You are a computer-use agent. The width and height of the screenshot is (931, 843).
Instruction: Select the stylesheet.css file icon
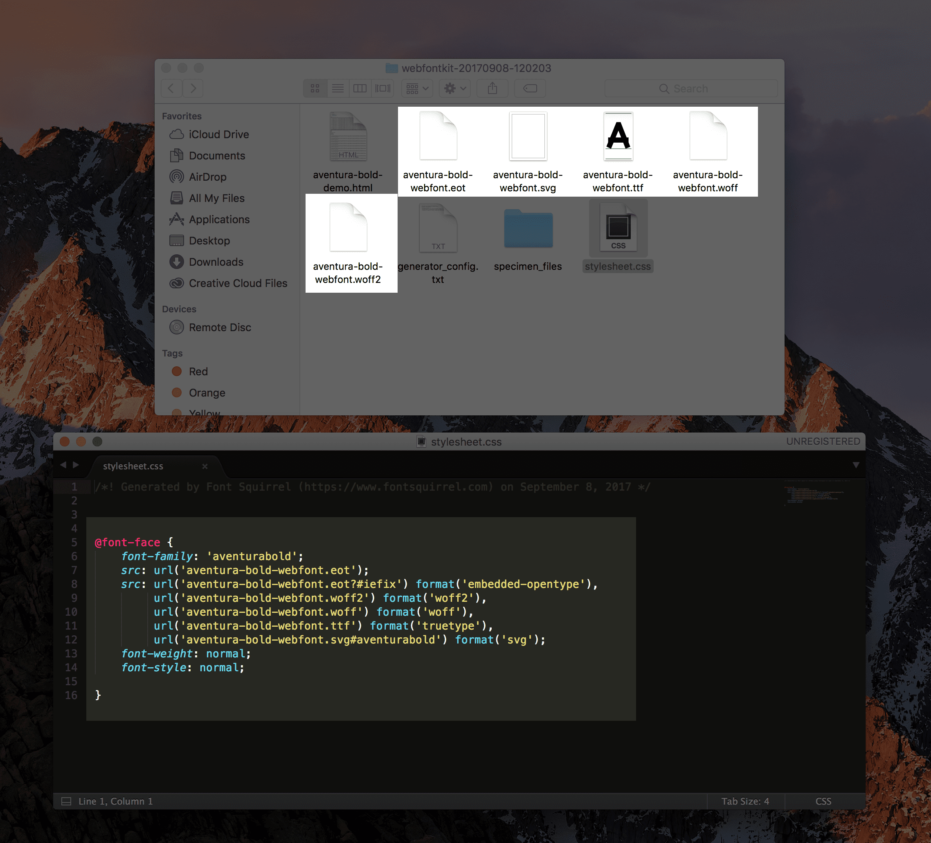coord(618,228)
